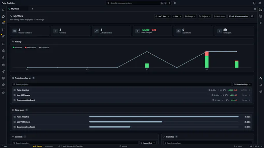Open the stacked layers icon in right sidebar
Image resolution: width=264 pixels, height=148 pixels.
(261, 16)
